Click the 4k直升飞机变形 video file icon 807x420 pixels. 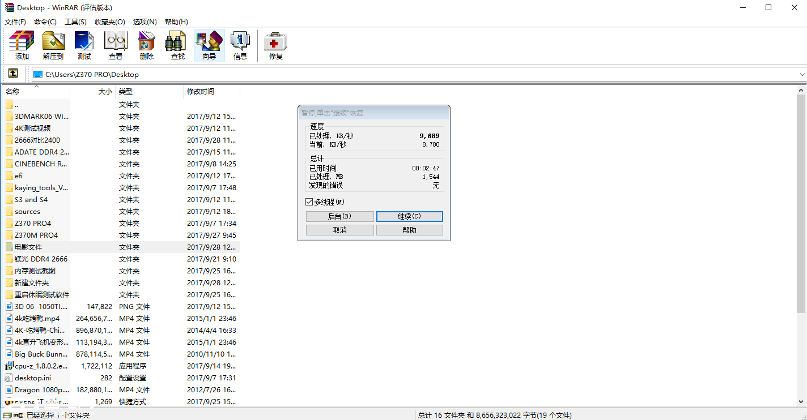tap(9, 342)
